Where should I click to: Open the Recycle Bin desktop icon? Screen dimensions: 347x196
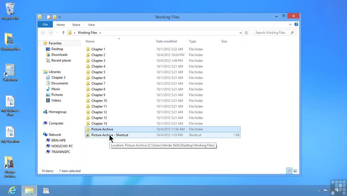point(10,11)
